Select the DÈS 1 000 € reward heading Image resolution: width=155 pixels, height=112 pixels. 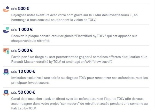[x=22, y=29]
